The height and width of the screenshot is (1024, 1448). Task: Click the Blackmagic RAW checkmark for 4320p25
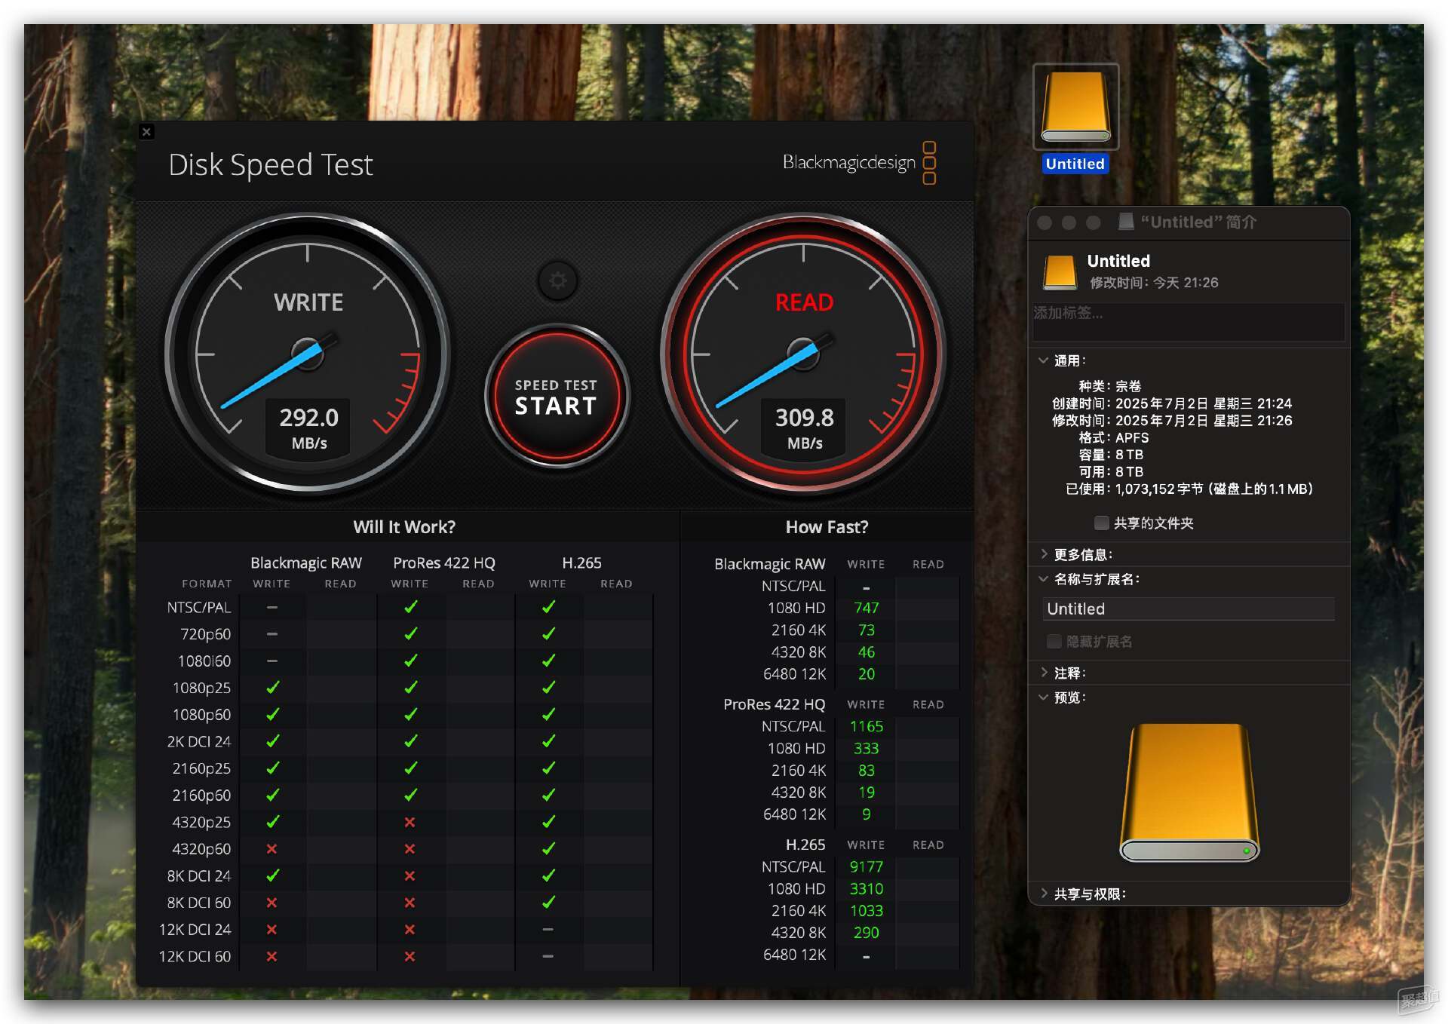pos(272,822)
